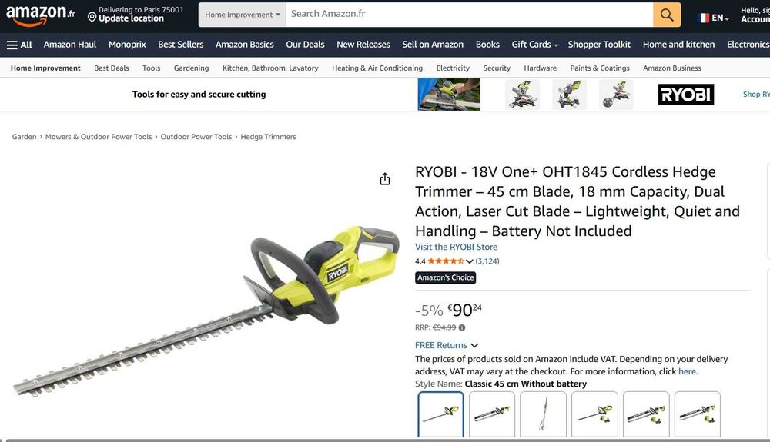
Task: Open the Gift Cards menu
Action: pyautogui.click(x=535, y=45)
